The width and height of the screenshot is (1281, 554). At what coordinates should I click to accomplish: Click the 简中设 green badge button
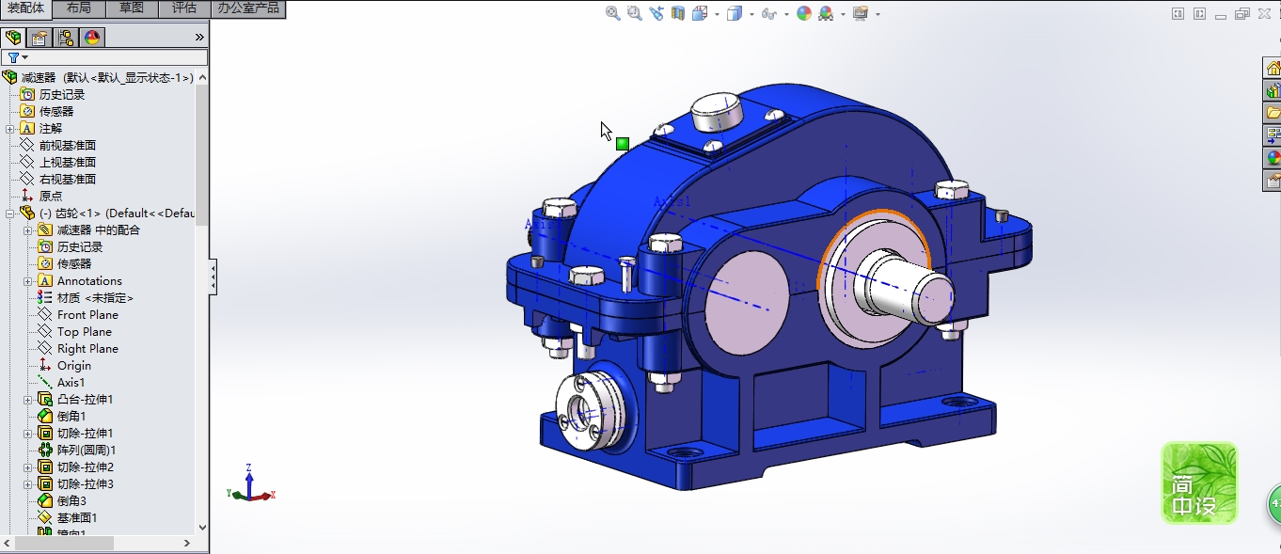click(1199, 483)
